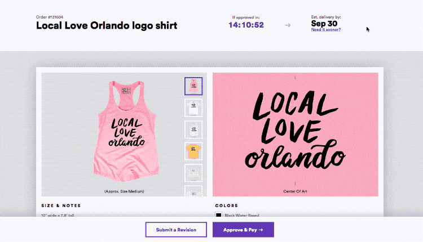
Task: Select the partially visible last thumbnail
Action: (x=193, y=191)
